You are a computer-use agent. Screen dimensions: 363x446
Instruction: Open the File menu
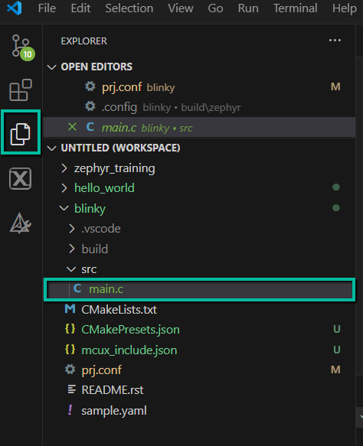[x=47, y=8]
